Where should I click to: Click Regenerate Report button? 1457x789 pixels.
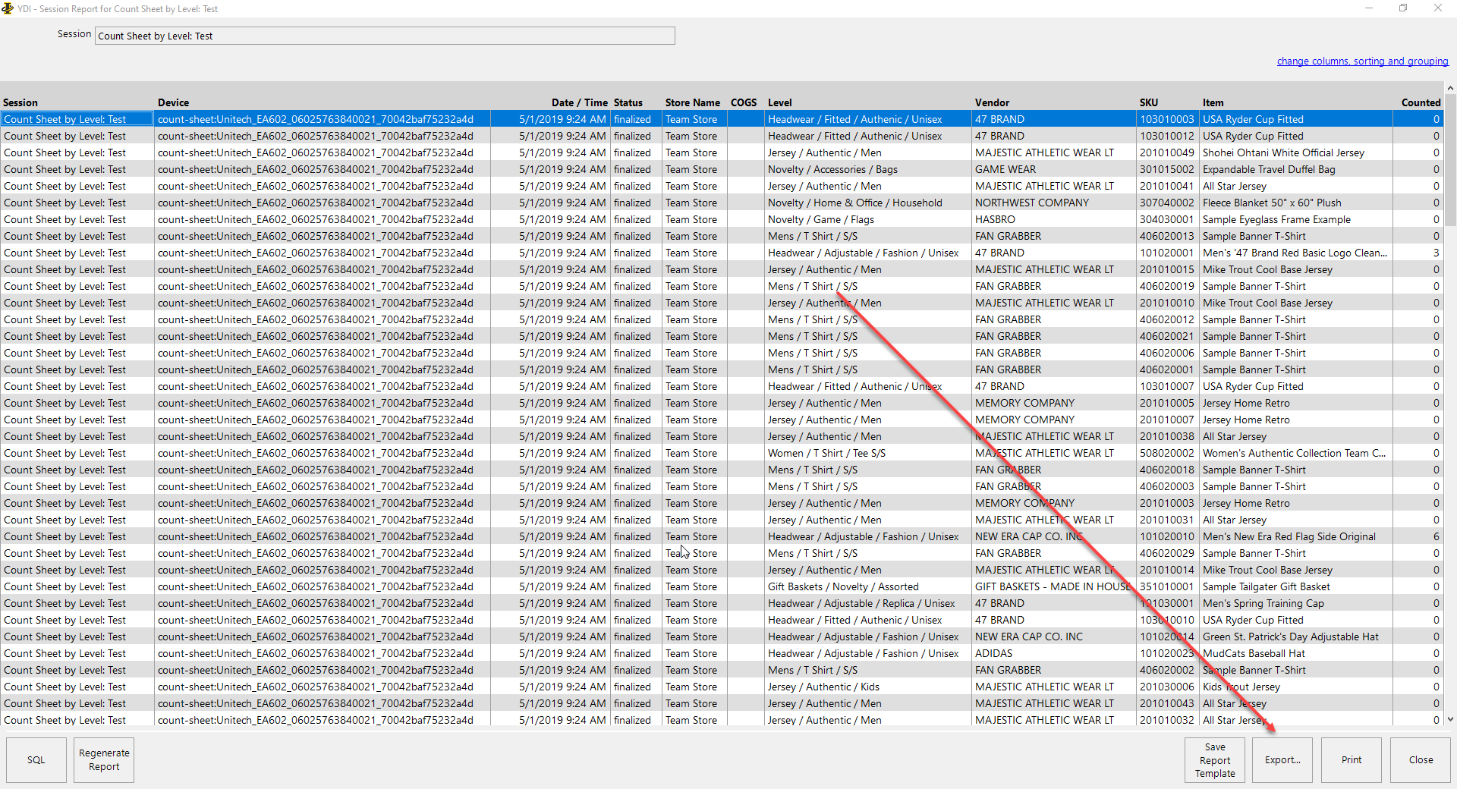pos(104,759)
